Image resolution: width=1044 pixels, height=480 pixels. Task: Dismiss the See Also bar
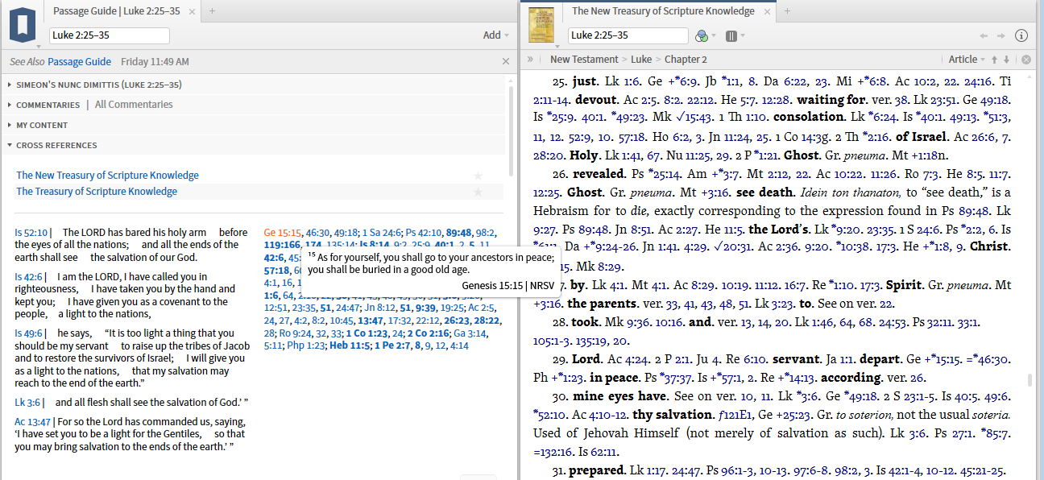click(506, 61)
